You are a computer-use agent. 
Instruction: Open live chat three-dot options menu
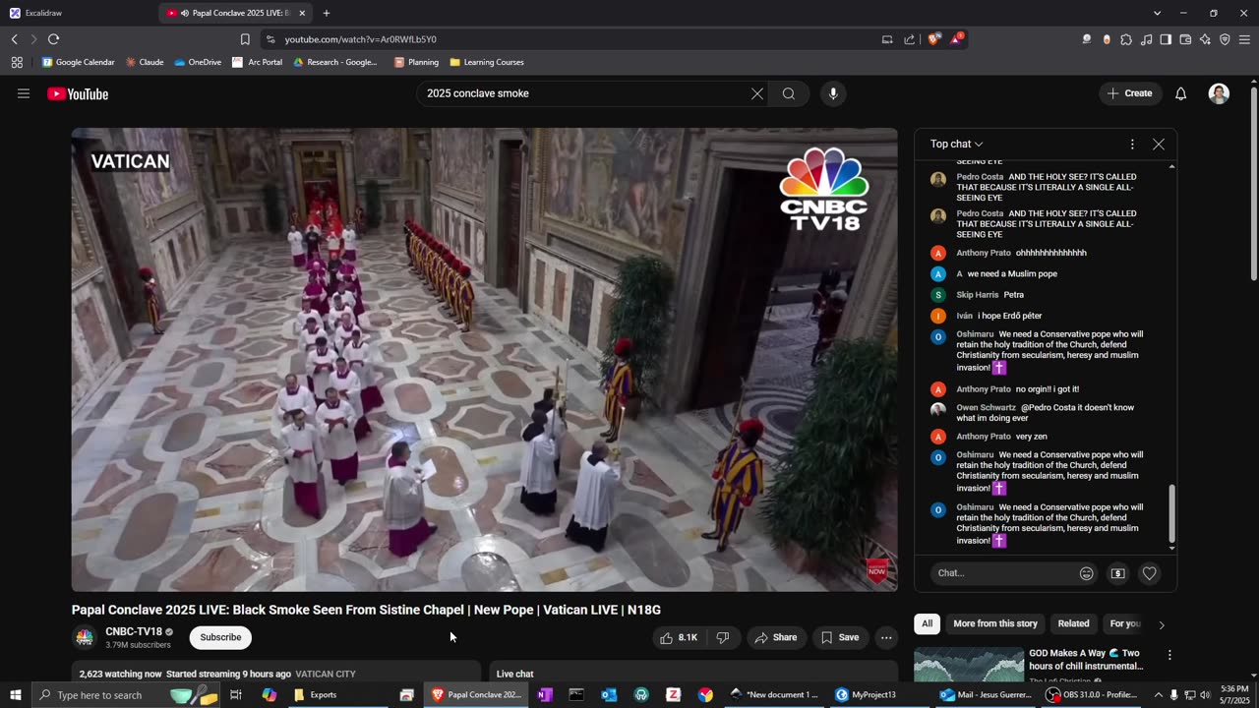[x=1132, y=144]
